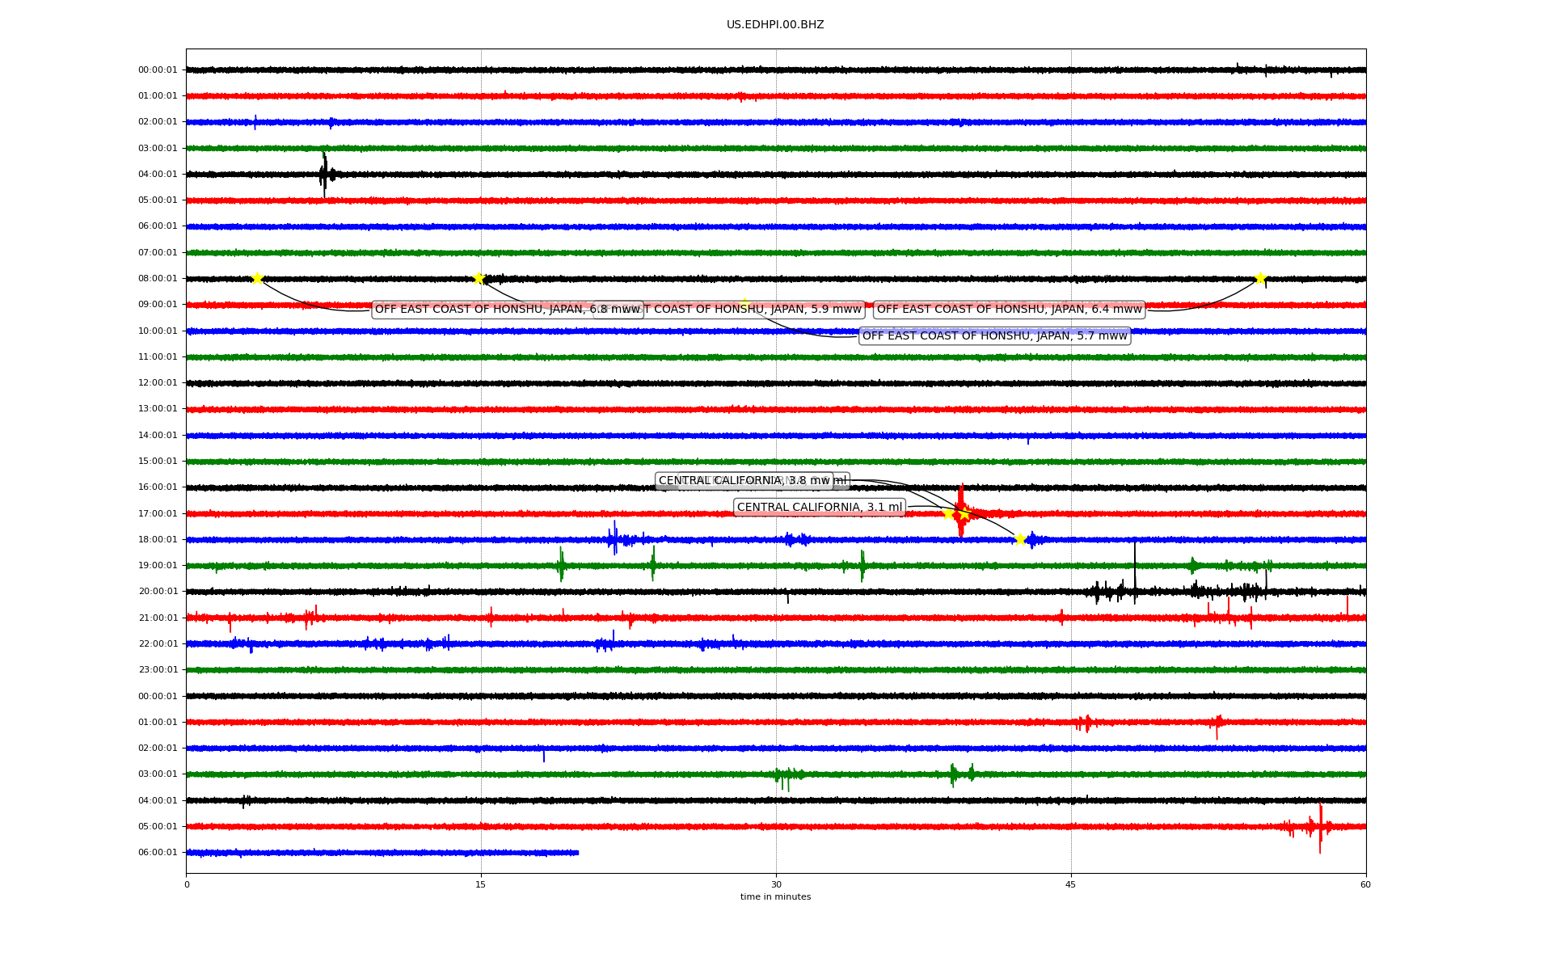Viewport: 1552px width, 970px height.
Task: Click the Honshu Japan 6.4 mww label
Action: pyautogui.click(x=1009, y=310)
